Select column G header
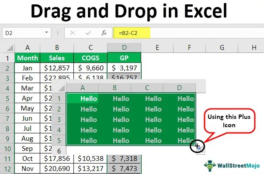This screenshot has height=174, width=264. pos(222,48)
